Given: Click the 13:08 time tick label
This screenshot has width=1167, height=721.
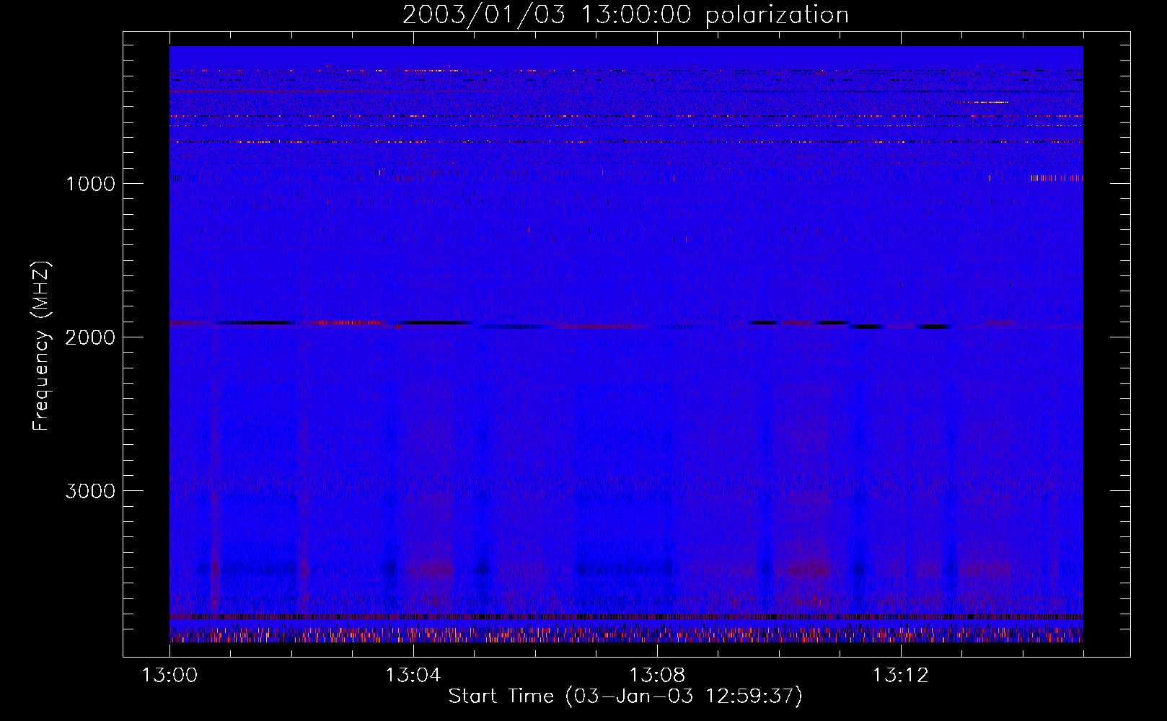Looking at the screenshot, I should click(x=656, y=676).
